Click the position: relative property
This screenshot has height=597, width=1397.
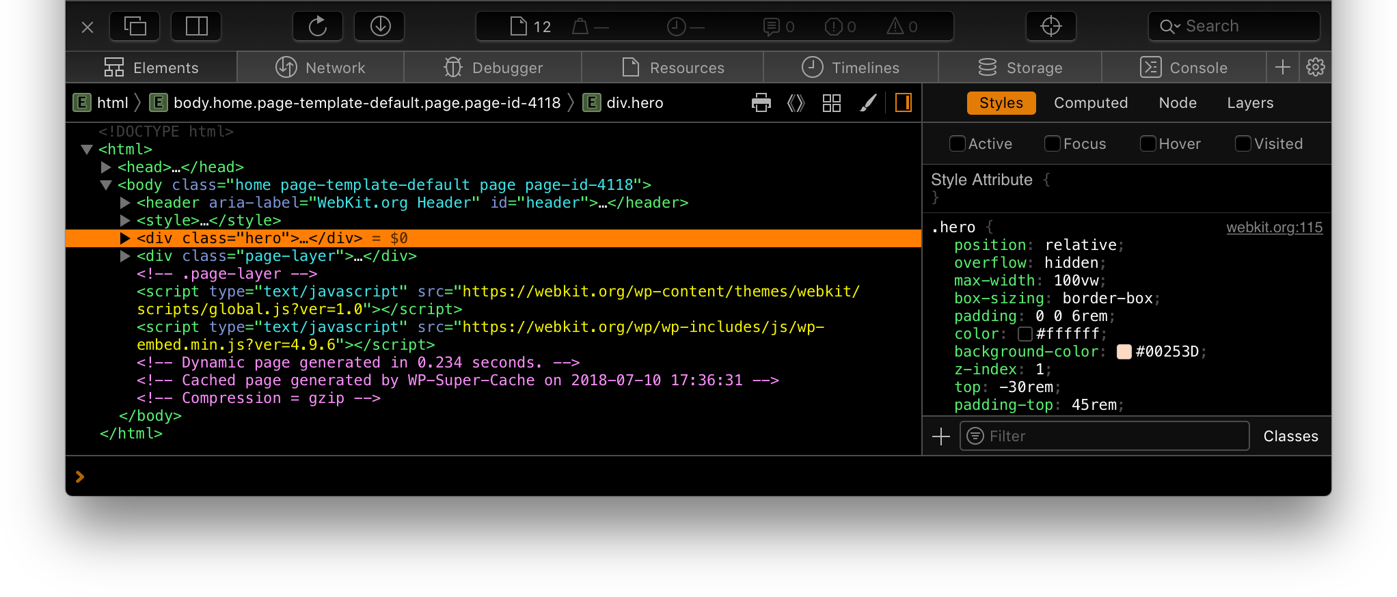click(x=1039, y=245)
